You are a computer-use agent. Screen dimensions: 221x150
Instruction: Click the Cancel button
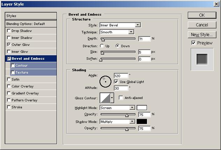(202, 25)
